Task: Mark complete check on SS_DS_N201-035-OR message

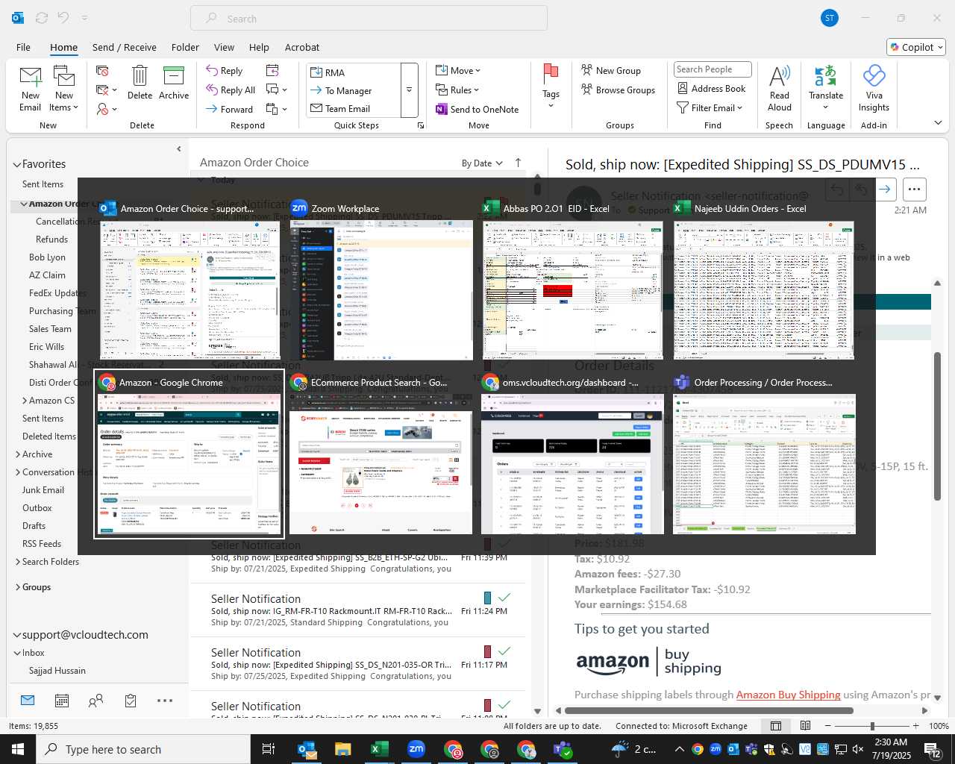Action: (504, 651)
